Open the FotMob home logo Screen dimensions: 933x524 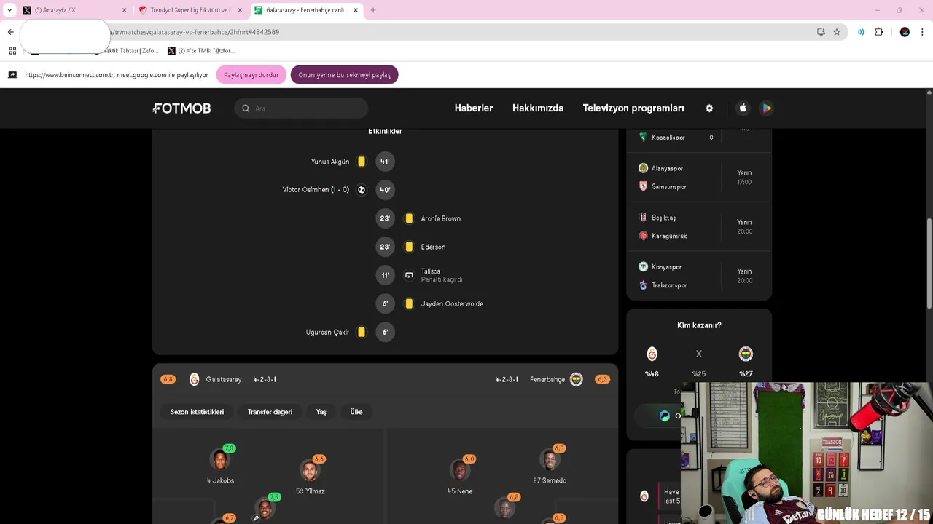tap(181, 108)
